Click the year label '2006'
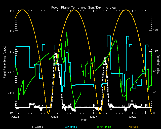This screenshot has width=161, height=129. point(84,120)
